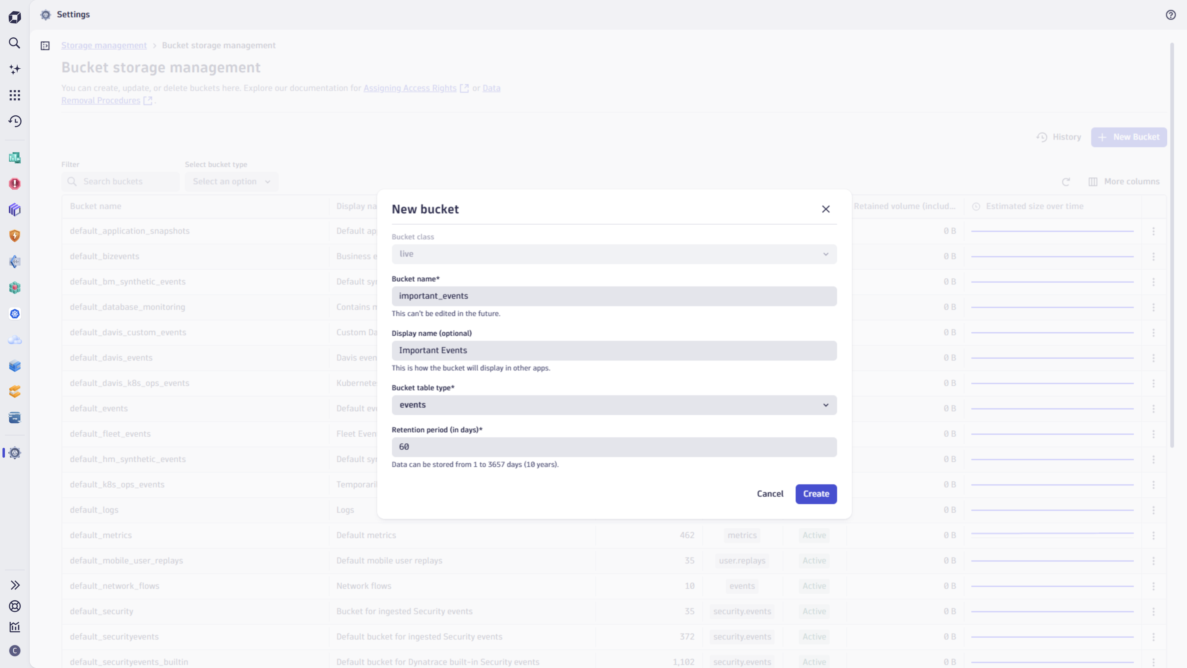Screen dimensions: 1187x668
Task: Click the Bucket name column header
Action: 96,206
